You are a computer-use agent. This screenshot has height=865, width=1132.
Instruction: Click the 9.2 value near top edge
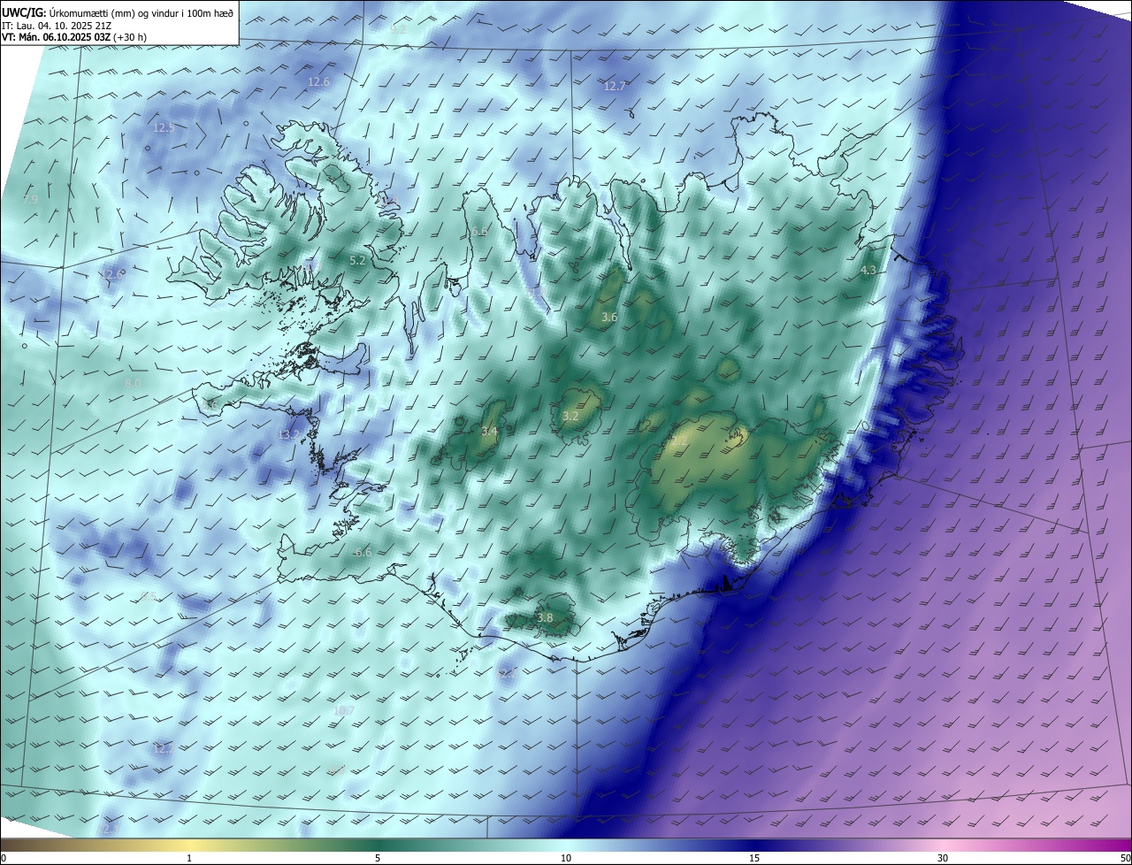click(x=398, y=28)
